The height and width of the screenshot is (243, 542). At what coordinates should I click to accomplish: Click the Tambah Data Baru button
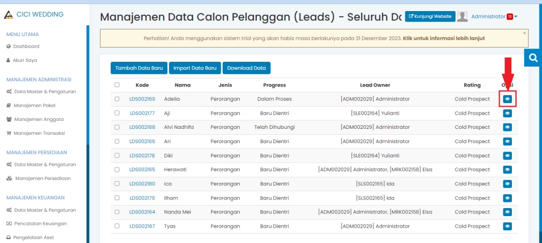(x=139, y=68)
